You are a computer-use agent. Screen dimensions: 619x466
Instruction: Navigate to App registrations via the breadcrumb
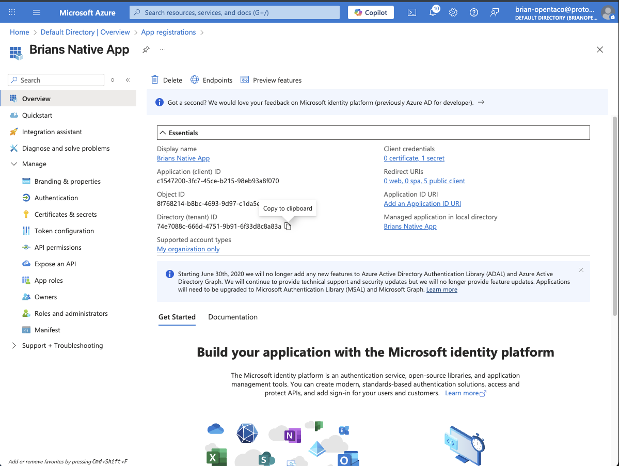pyautogui.click(x=168, y=31)
